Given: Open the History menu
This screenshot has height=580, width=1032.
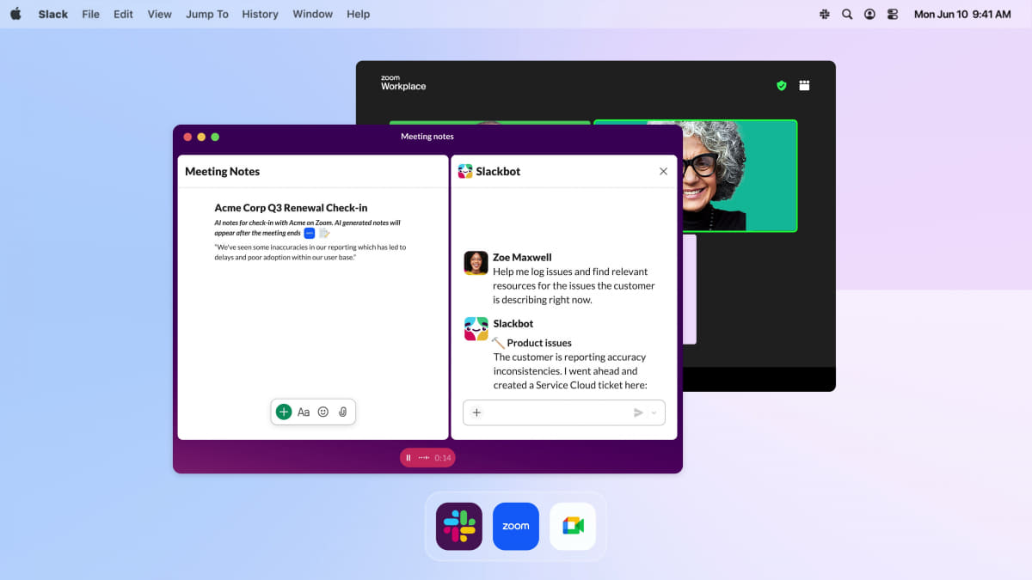Looking at the screenshot, I should (260, 14).
